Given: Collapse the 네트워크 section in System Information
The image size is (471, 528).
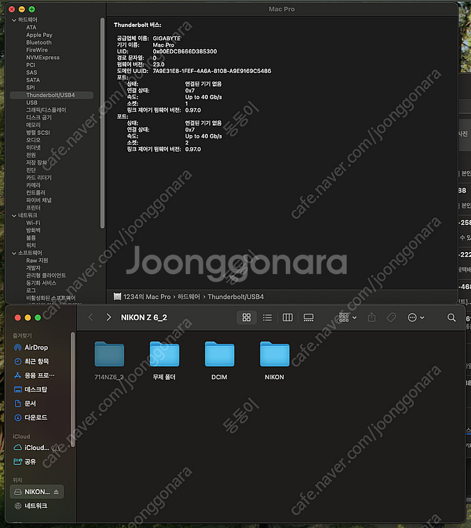Looking at the screenshot, I should point(14,216).
